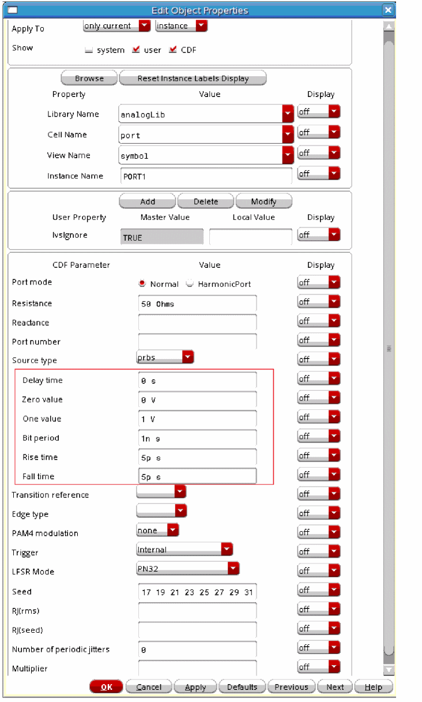Image resolution: width=422 pixels, height=702 pixels.
Task: Open Display dropdown for Bit period row
Action: click(x=319, y=436)
